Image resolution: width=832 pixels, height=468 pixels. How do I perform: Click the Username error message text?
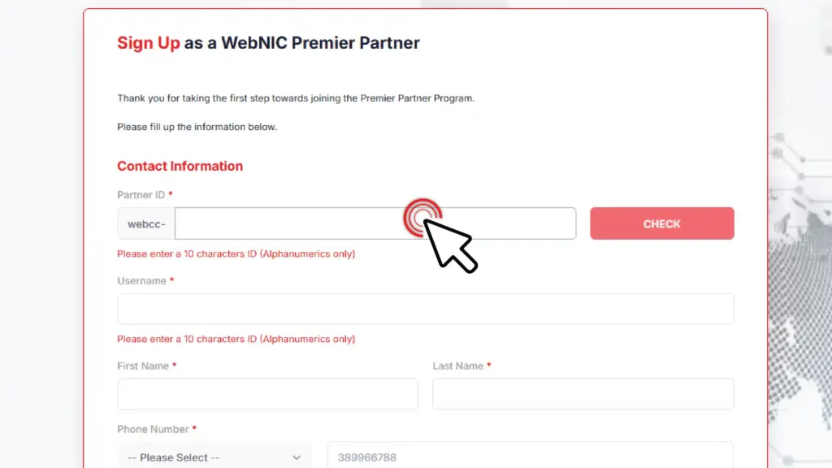pos(236,339)
